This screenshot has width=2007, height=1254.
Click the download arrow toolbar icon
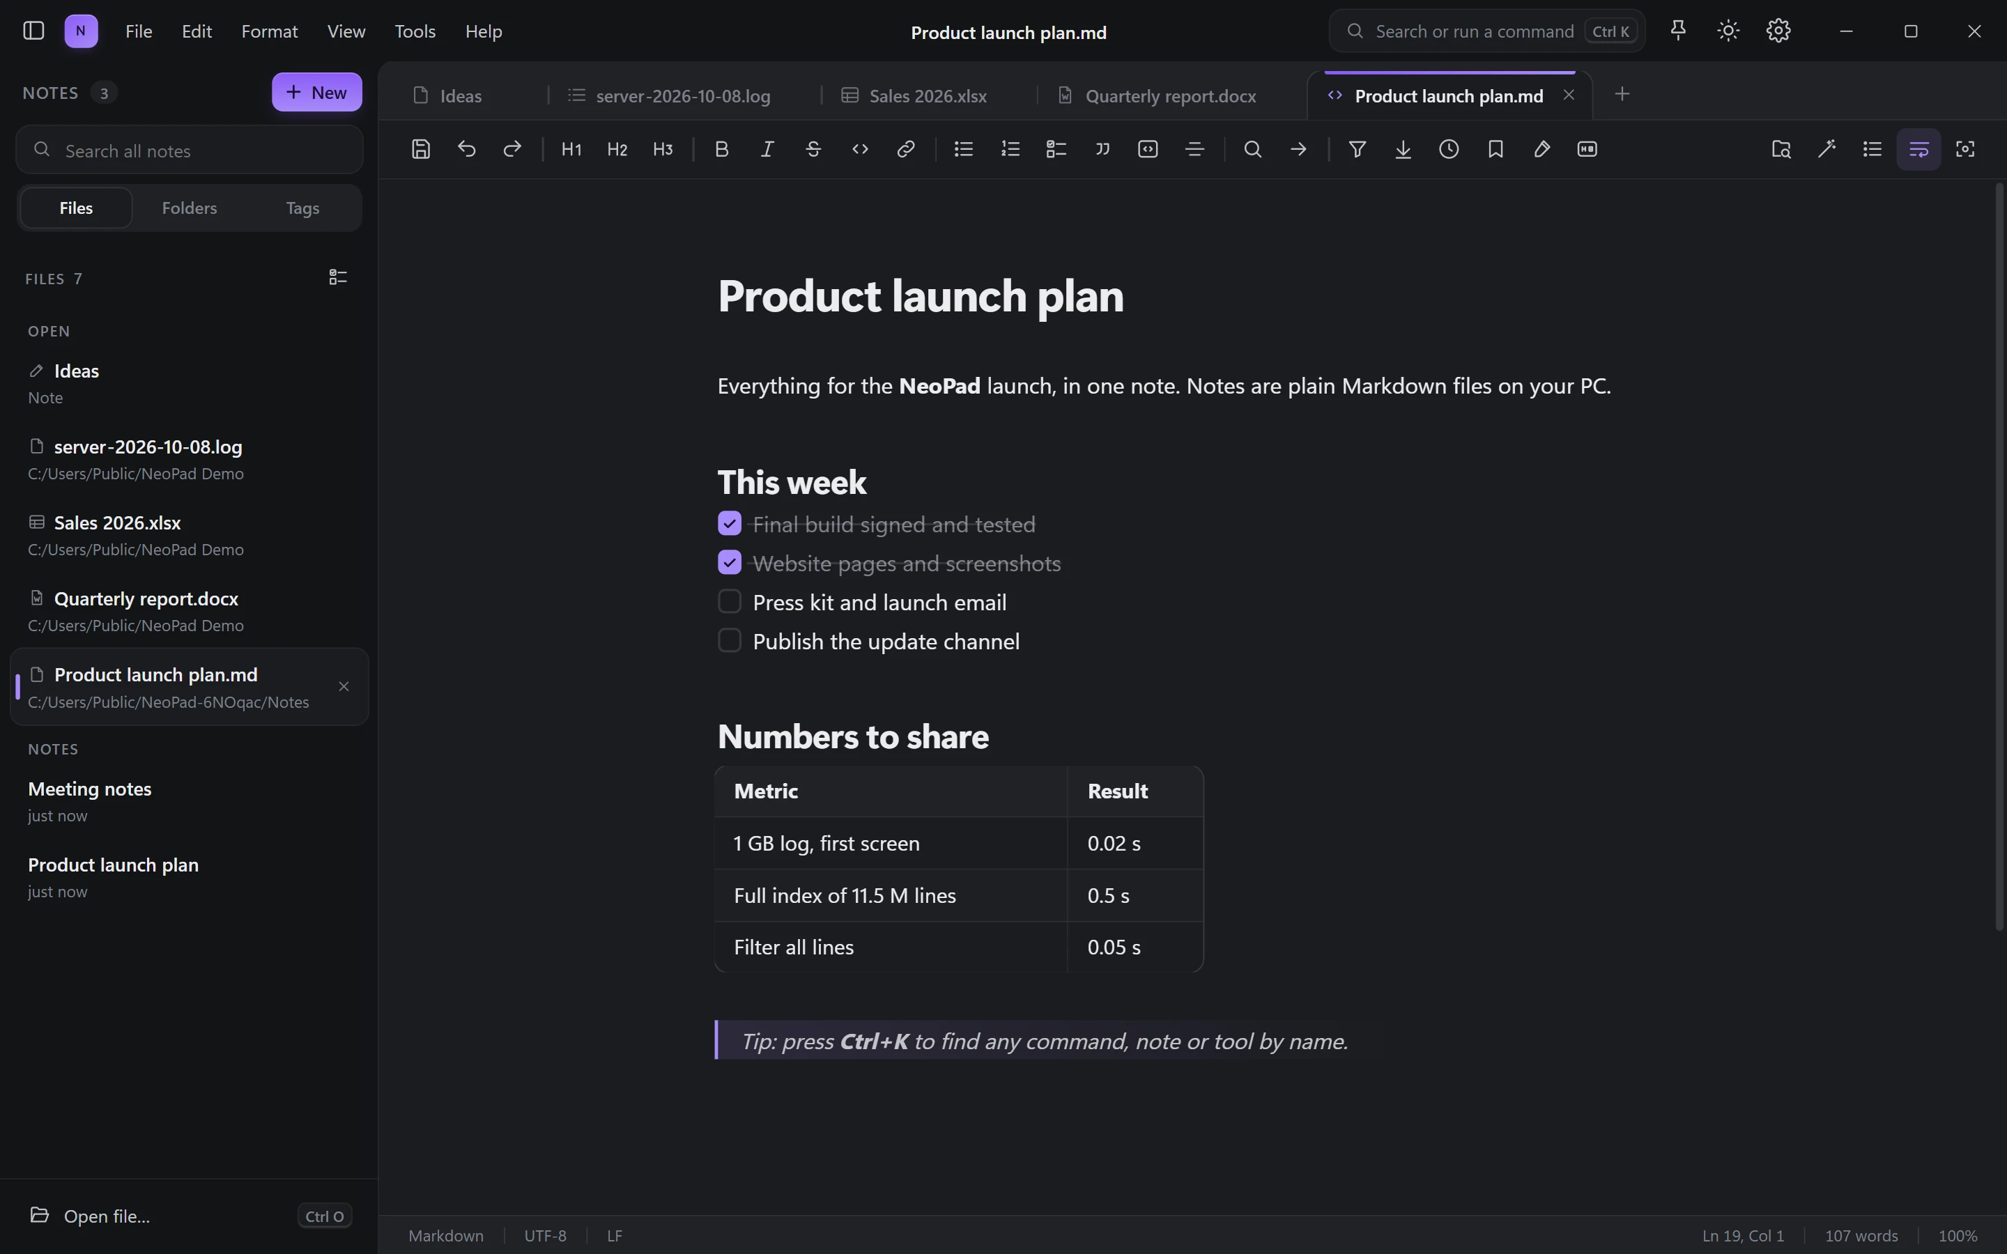(x=1404, y=149)
